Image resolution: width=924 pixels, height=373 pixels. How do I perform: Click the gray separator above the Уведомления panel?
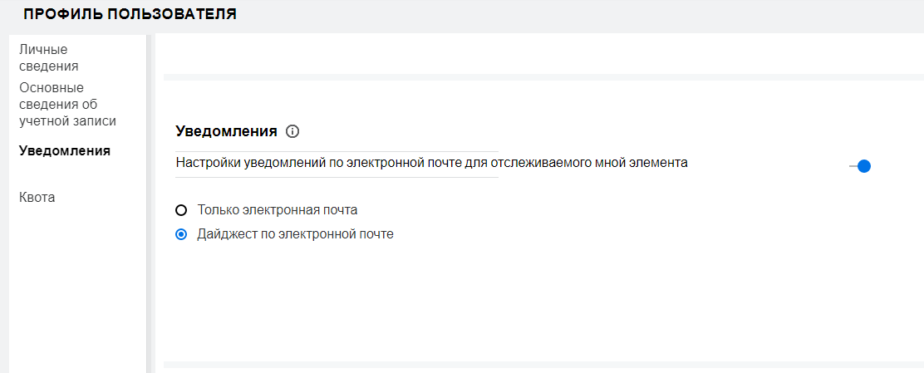point(540,77)
